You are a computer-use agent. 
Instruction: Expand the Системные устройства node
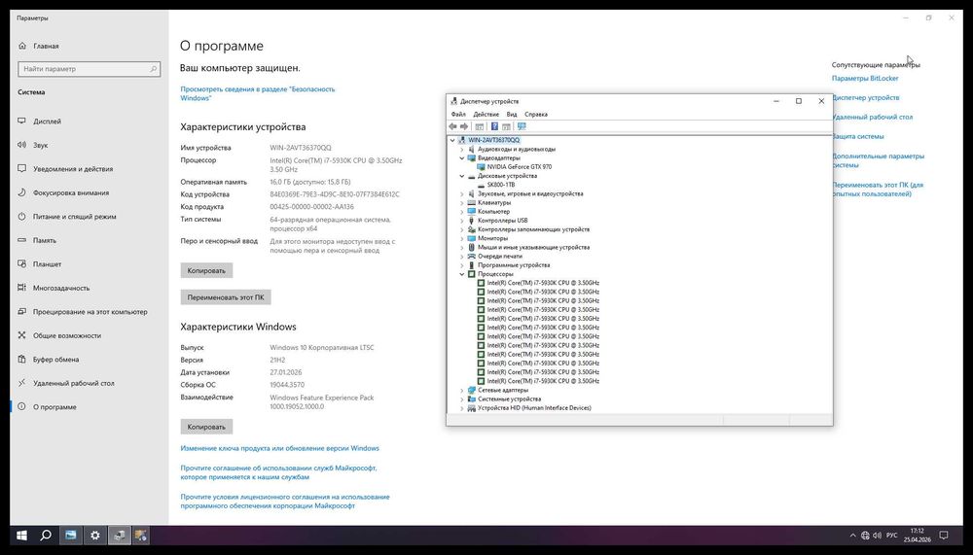(461, 399)
